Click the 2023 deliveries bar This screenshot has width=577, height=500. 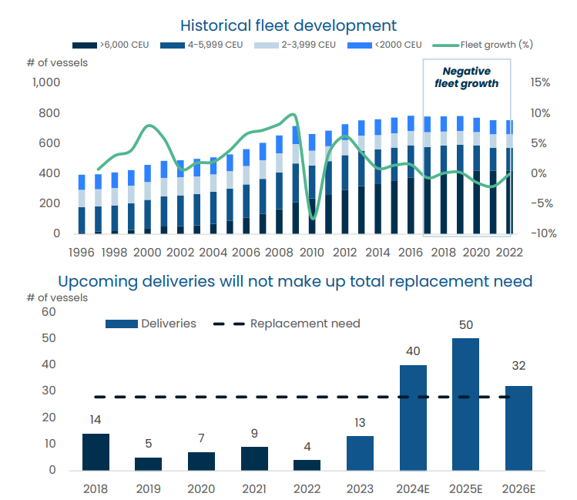360,454
